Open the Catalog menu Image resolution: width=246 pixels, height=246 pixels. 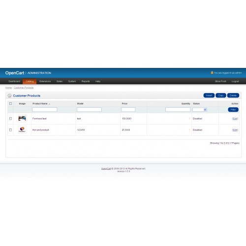point(30,81)
